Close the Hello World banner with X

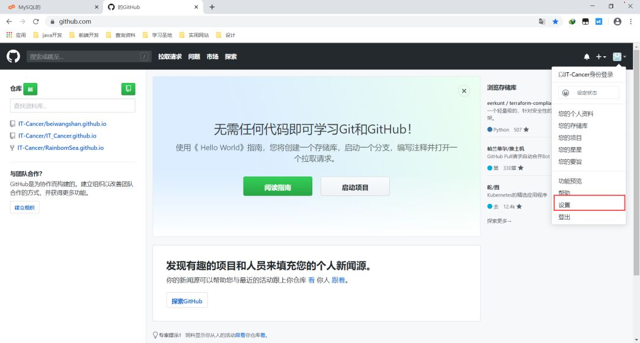coord(464,91)
